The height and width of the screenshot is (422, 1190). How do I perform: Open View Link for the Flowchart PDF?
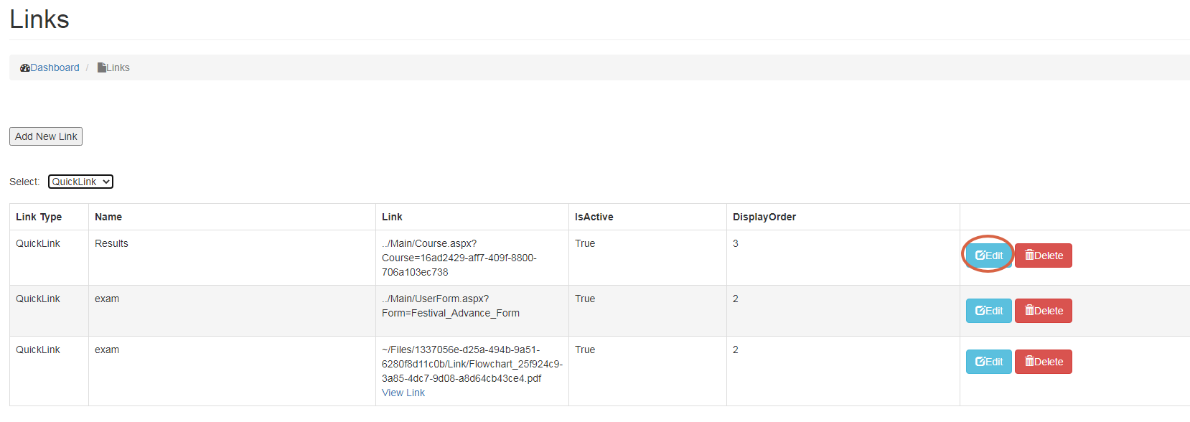(403, 393)
